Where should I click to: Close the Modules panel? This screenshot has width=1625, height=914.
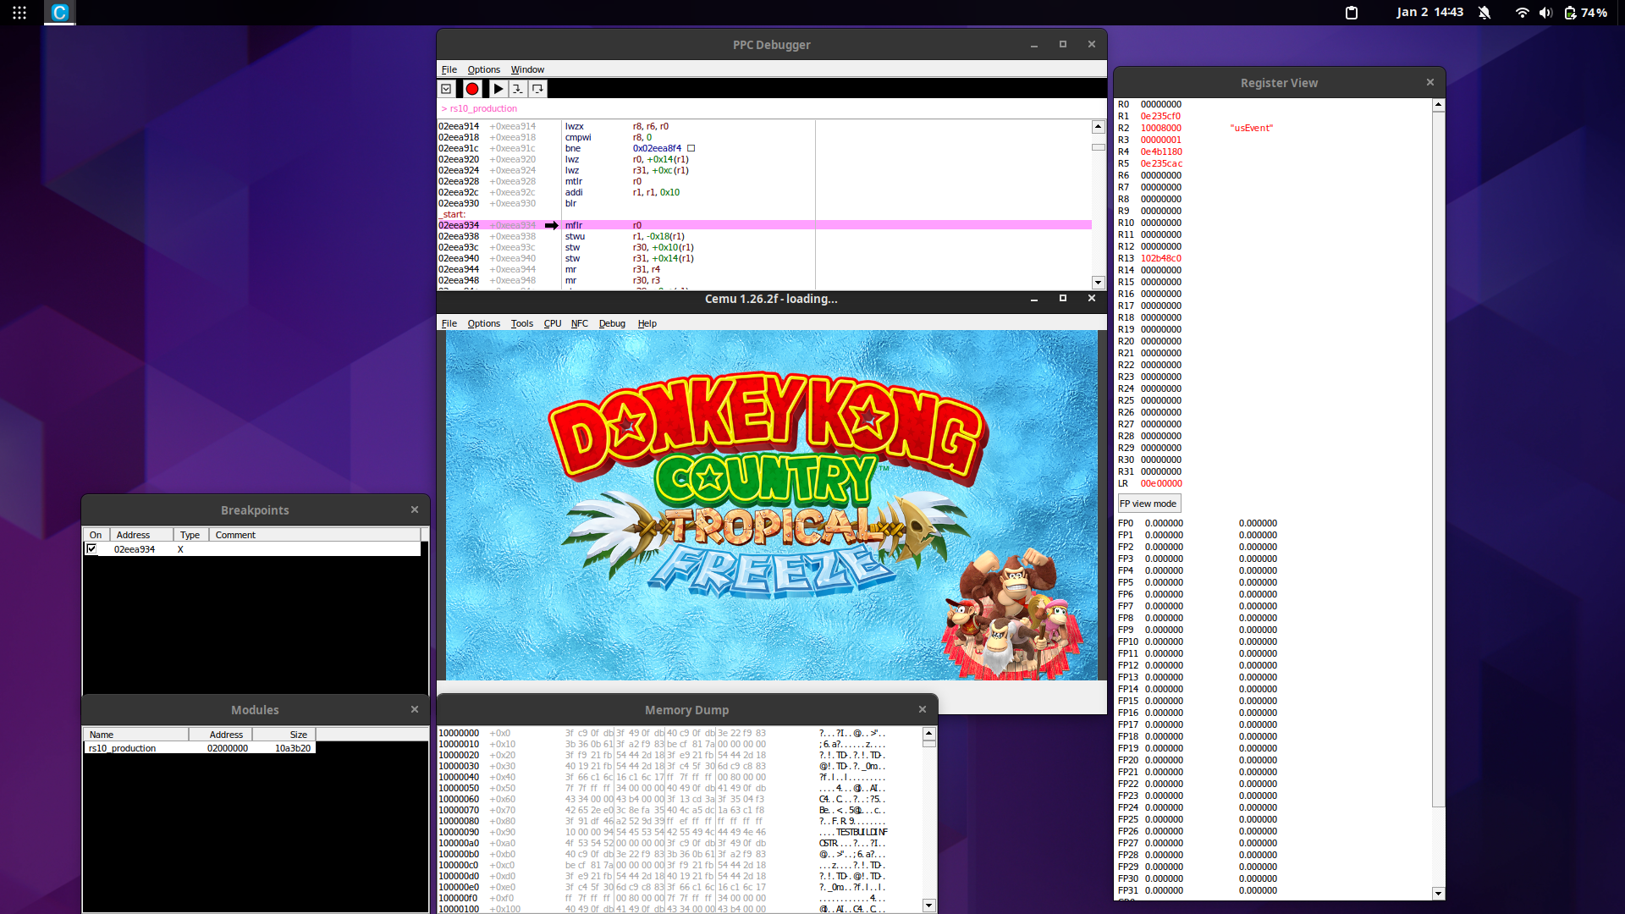[415, 709]
